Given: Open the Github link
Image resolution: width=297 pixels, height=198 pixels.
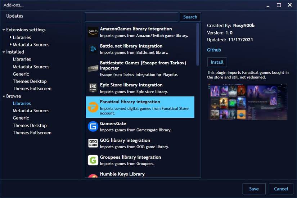Looking at the screenshot, I should 214,50.
